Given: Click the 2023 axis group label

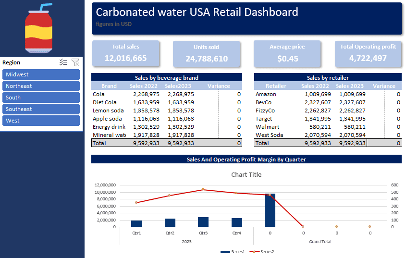Looking at the screenshot, I should 186,242.
